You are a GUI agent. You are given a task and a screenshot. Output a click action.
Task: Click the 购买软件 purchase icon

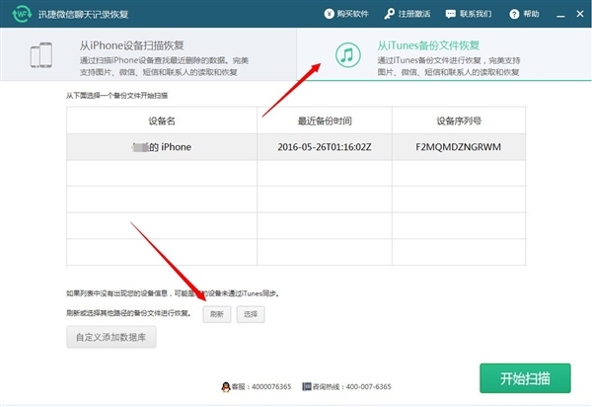click(329, 14)
